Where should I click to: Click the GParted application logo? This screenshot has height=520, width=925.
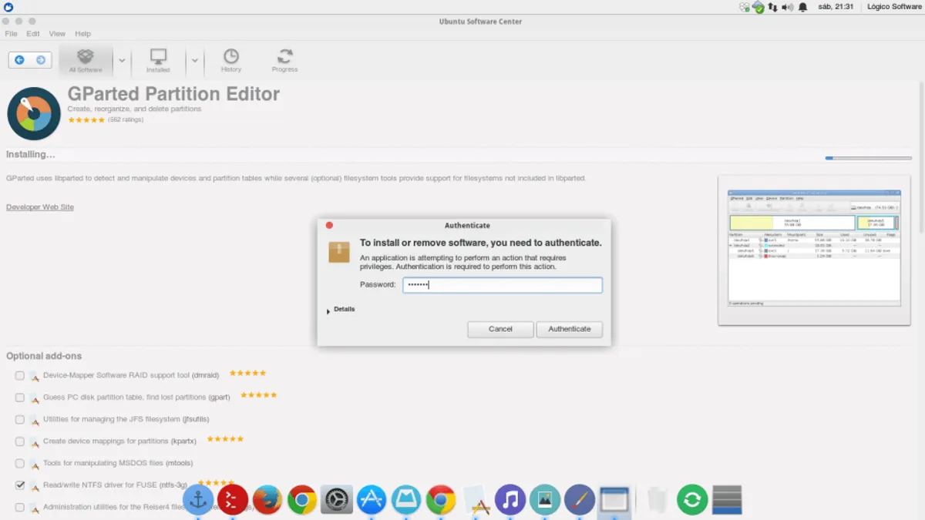[34, 113]
